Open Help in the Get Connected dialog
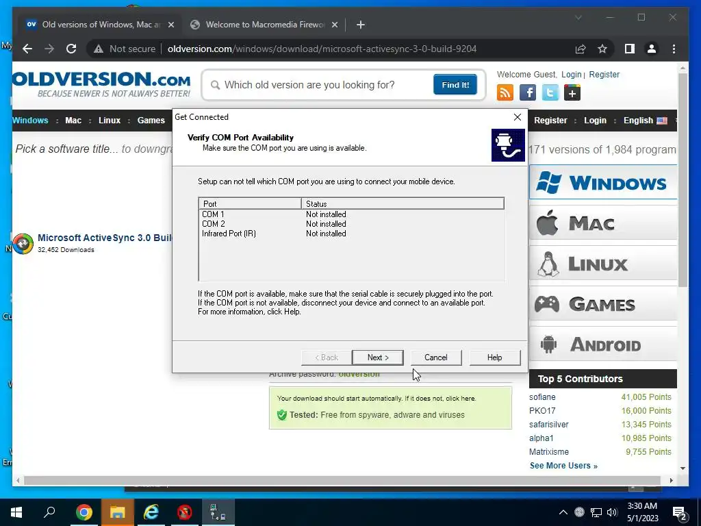 494,358
